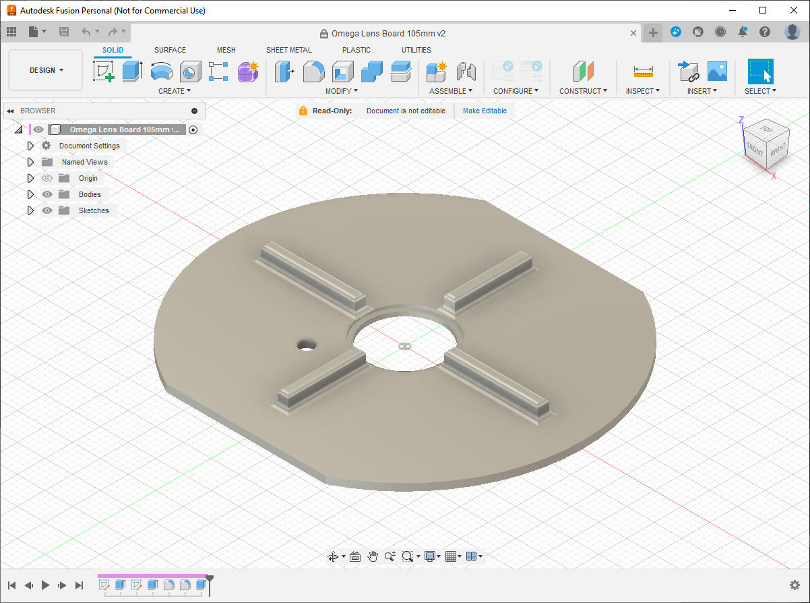Click the ViewCube FRONT face
The width and height of the screenshot is (810, 603).
(x=755, y=149)
